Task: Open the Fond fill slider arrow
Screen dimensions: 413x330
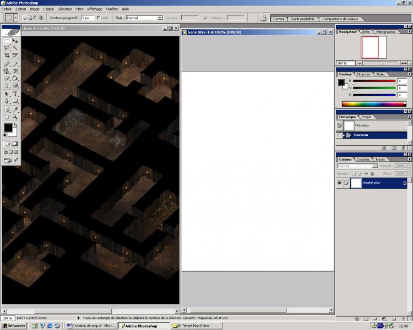Action: pyautogui.click(x=408, y=173)
